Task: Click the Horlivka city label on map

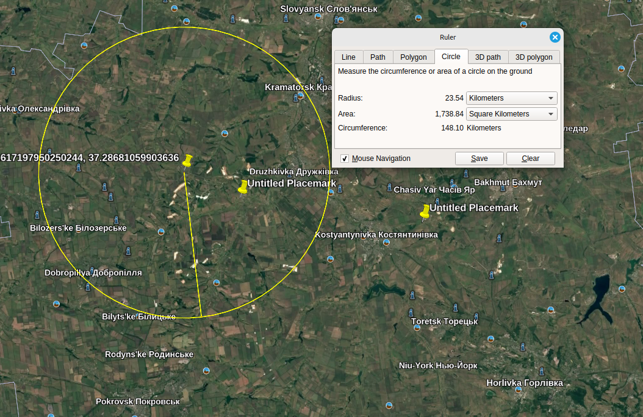Action: (x=525, y=383)
